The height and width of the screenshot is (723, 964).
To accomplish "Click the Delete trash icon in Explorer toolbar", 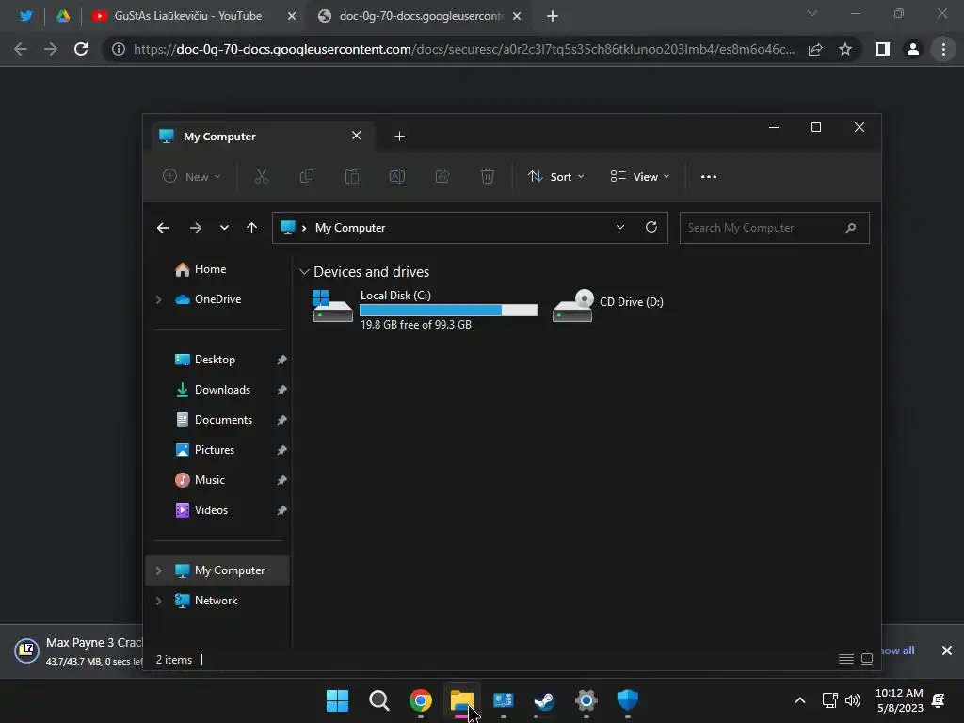I will coord(487,176).
